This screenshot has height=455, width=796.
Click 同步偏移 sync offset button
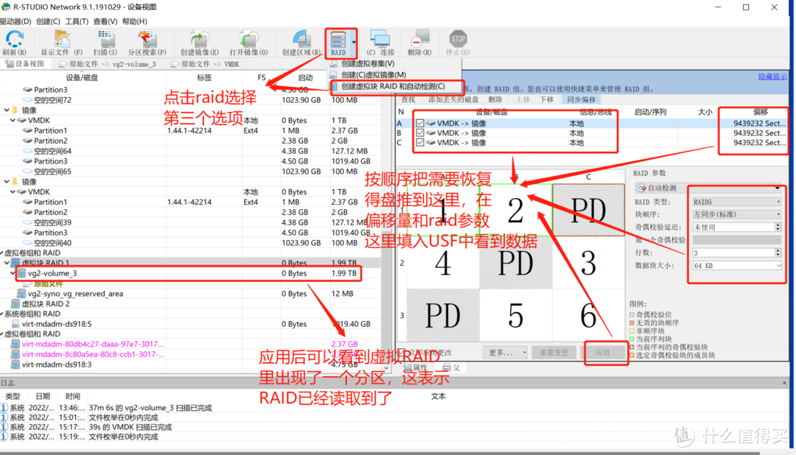coord(582,99)
